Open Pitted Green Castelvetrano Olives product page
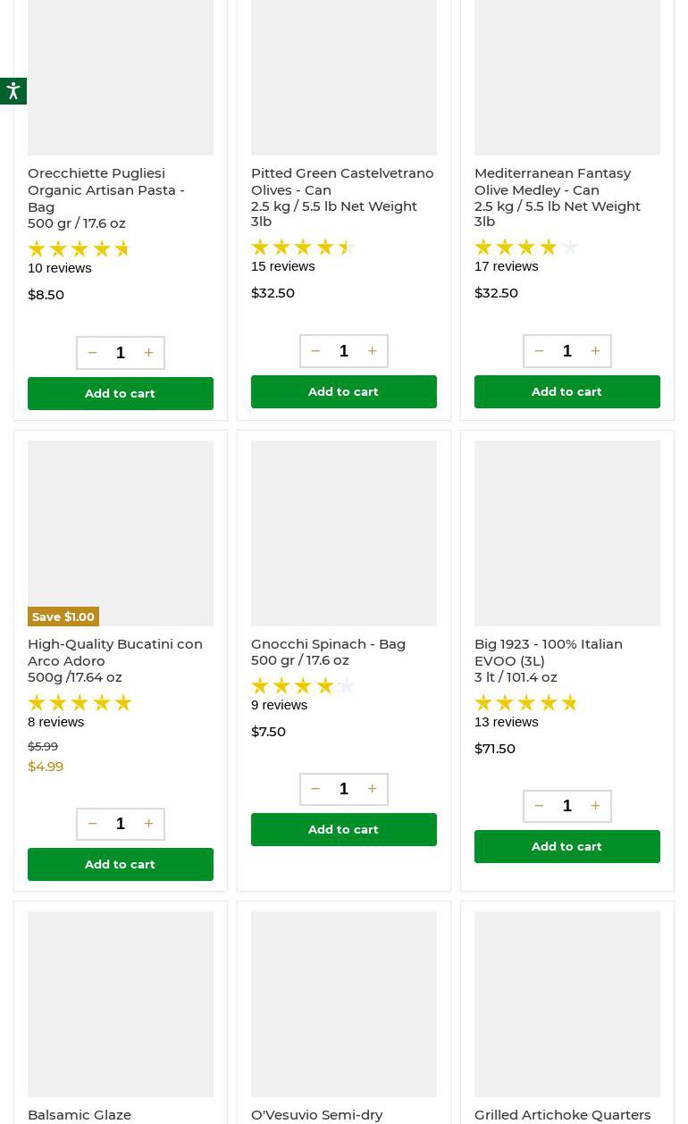 pyautogui.click(x=341, y=181)
